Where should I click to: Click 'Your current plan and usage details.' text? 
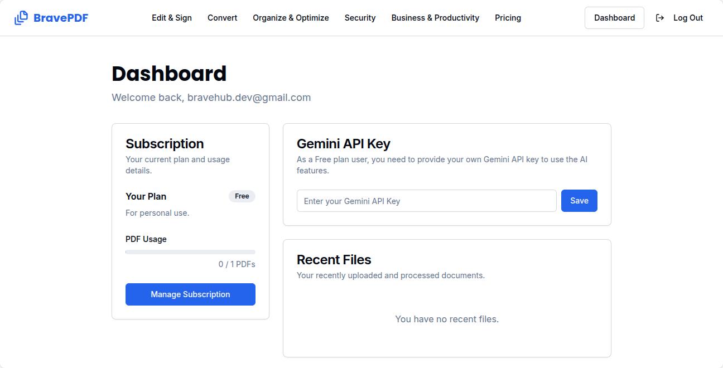177,165
